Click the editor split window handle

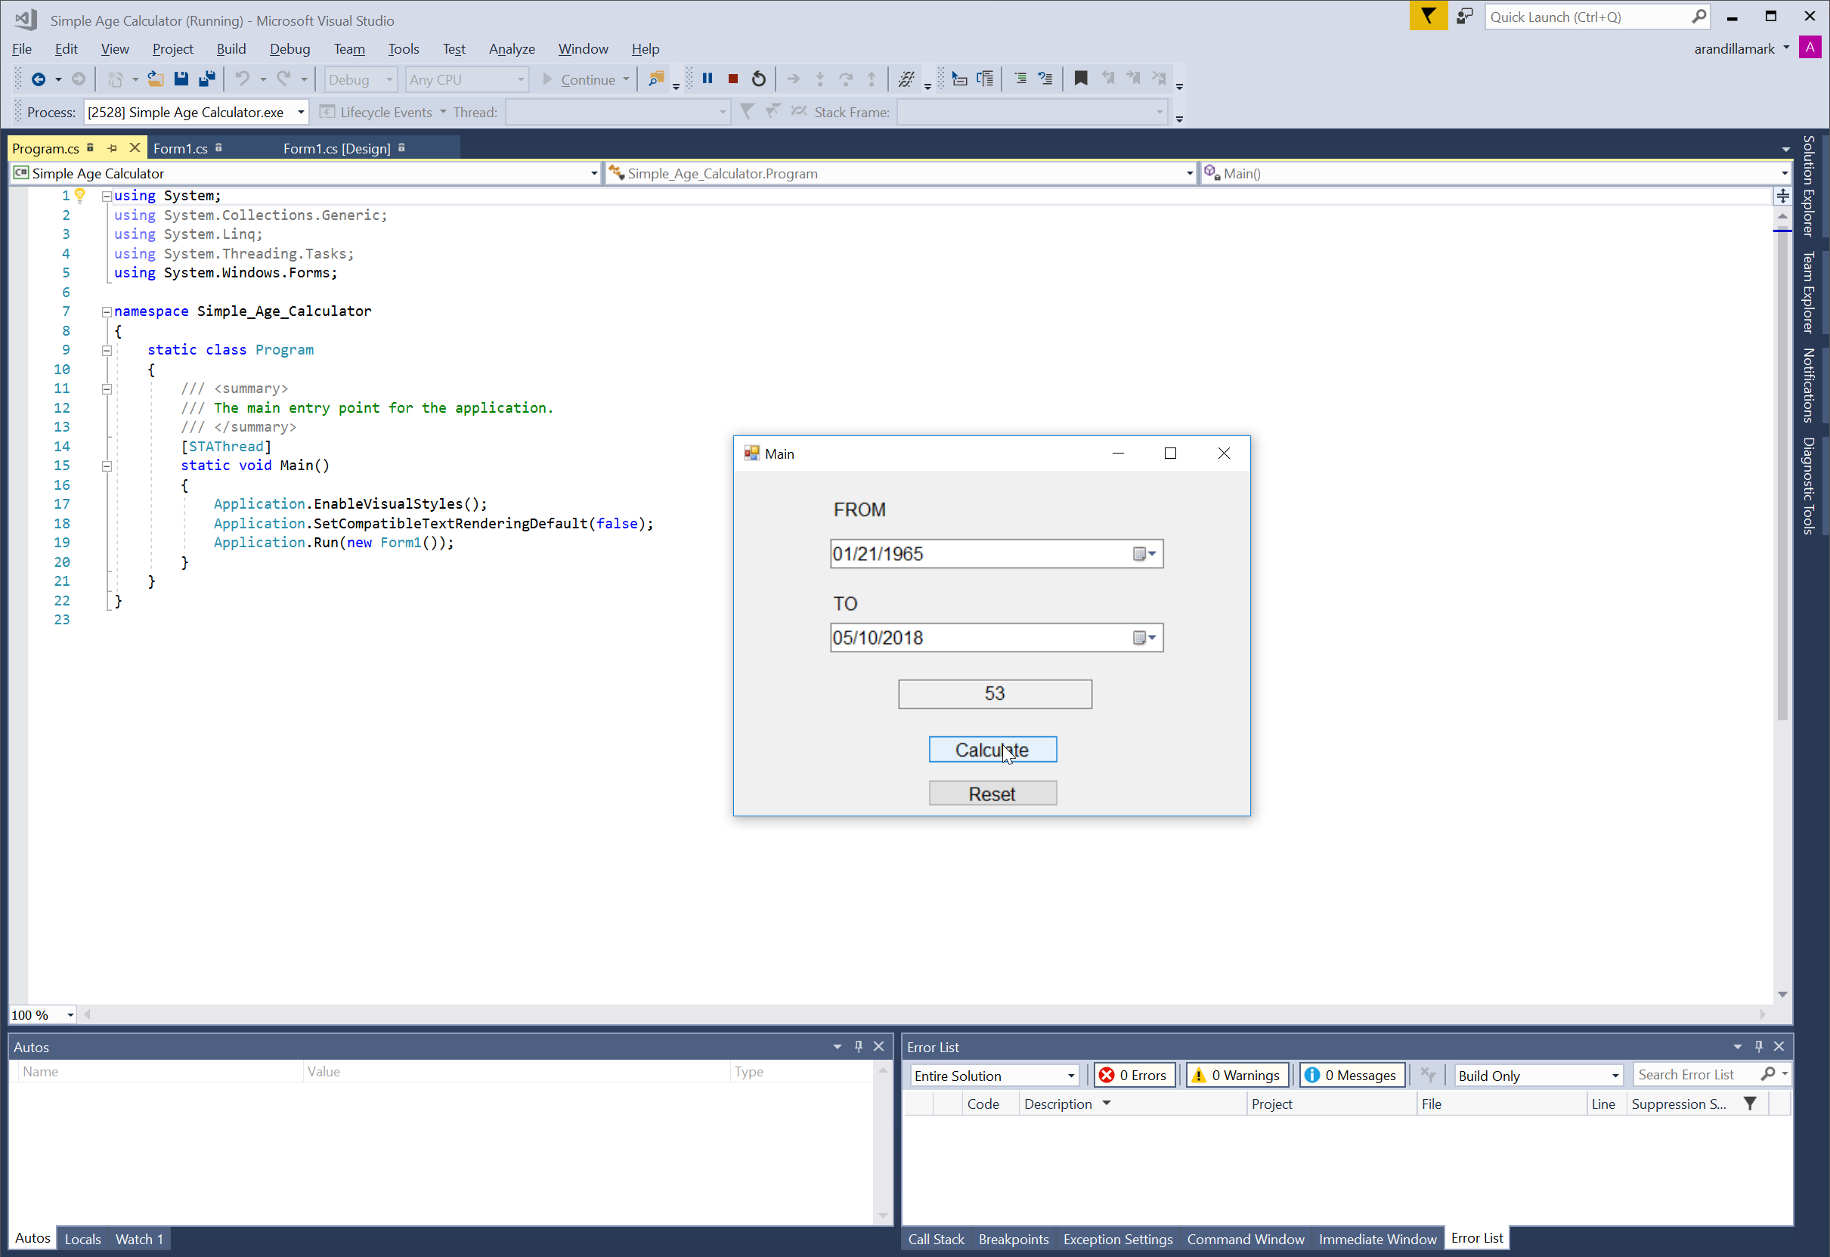pyautogui.click(x=1782, y=195)
